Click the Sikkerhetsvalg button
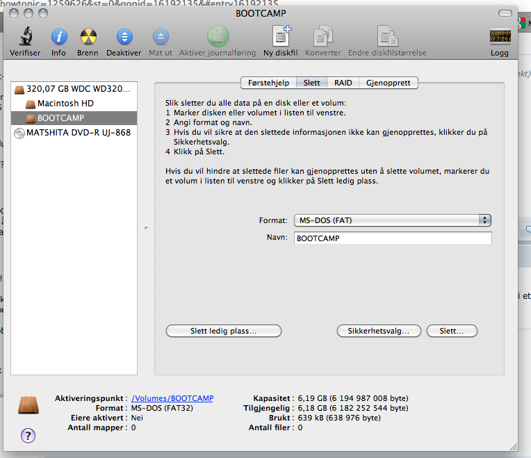This screenshot has height=458, width=531. click(x=379, y=331)
